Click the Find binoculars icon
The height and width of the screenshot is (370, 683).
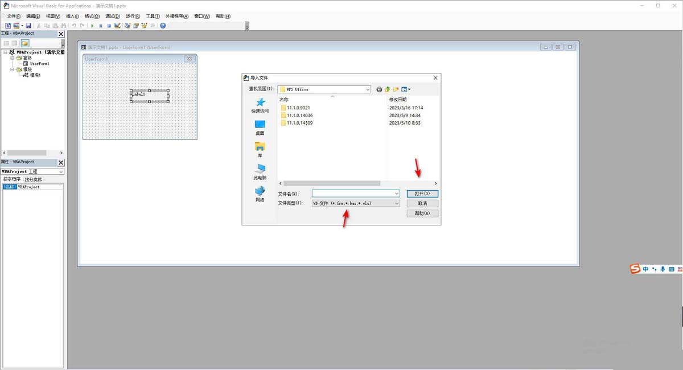click(x=63, y=26)
